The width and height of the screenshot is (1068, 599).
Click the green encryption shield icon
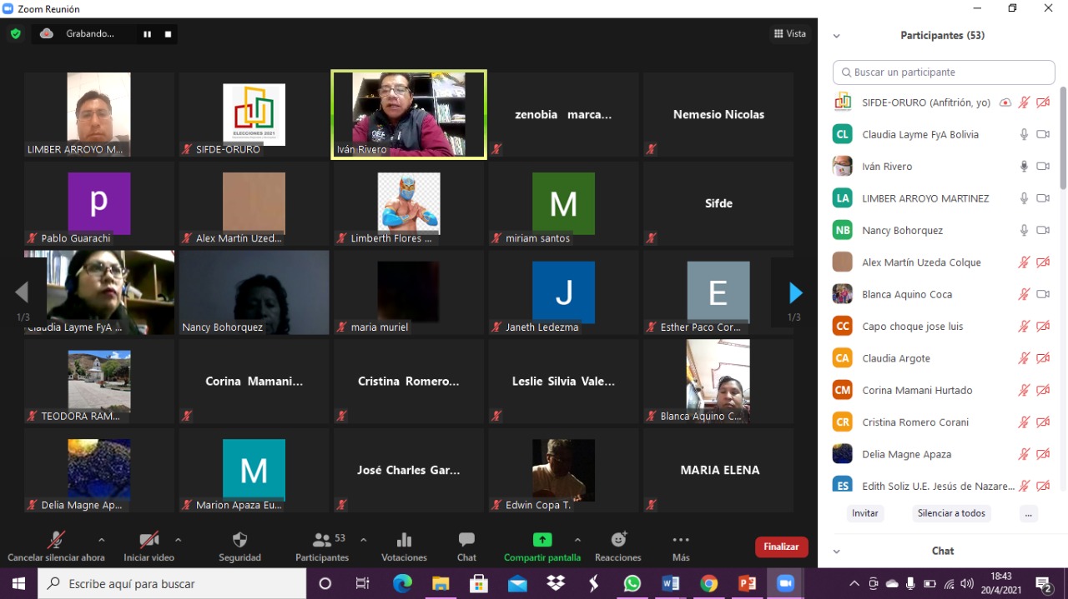[15, 34]
